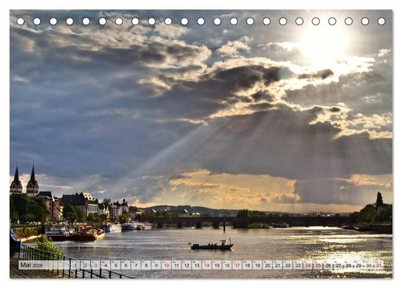The image size is (402, 288).
Task: Select the red day 24 cell
Action: [x=308, y=265]
